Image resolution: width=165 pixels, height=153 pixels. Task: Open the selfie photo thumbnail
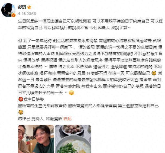click(36, 139)
